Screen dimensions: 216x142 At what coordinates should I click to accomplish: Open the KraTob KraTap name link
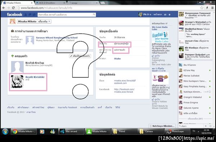pos(35,63)
